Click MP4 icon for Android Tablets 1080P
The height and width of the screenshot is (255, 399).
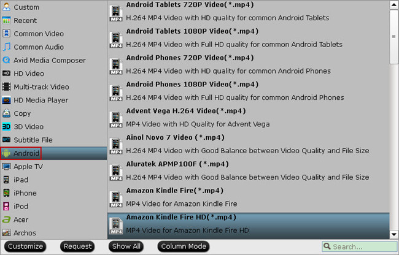click(116, 40)
